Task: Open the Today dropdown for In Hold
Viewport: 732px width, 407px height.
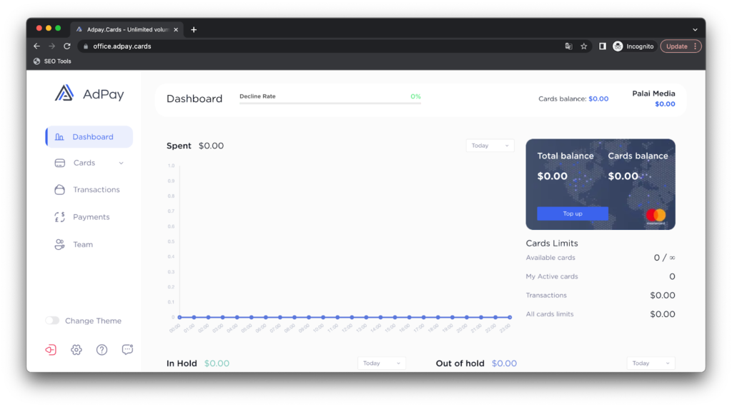Action: coord(381,363)
